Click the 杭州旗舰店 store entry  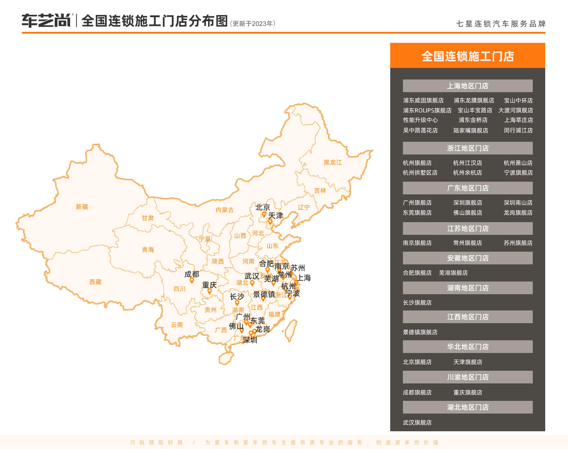[417, 163]
